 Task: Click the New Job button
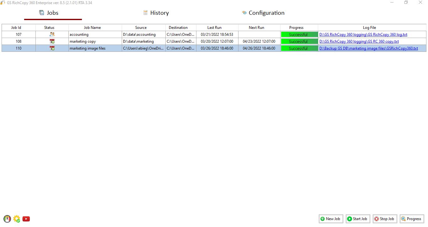click(331, 219)
